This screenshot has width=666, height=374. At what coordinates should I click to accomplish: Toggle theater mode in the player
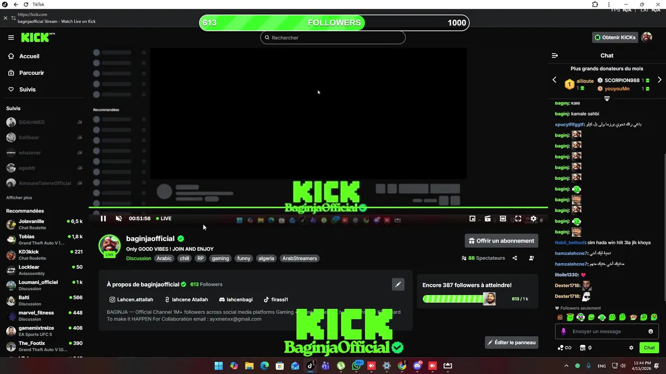click(503, 219)
